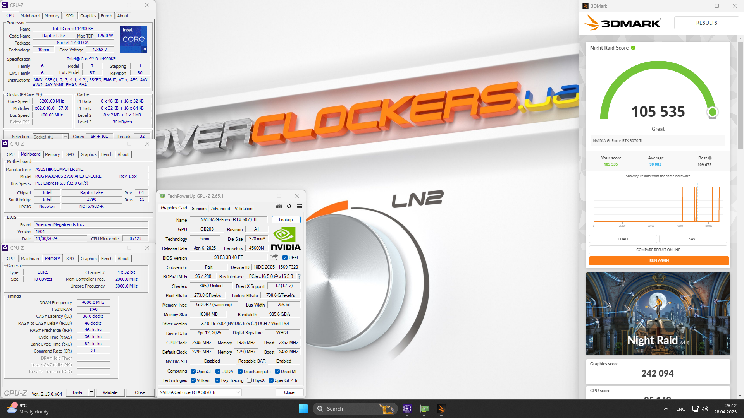
Task: Toggle OpenGL 4.6 checkbox
Action: coord(271,380)
